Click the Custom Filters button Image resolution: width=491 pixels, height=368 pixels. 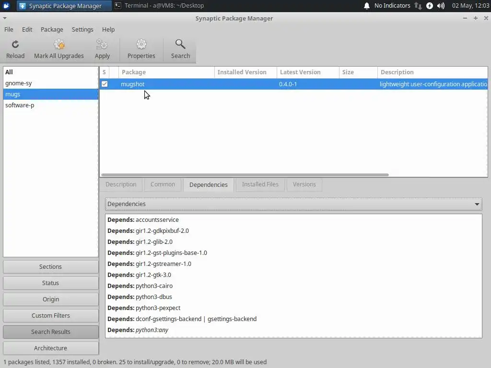pos(50,315)
